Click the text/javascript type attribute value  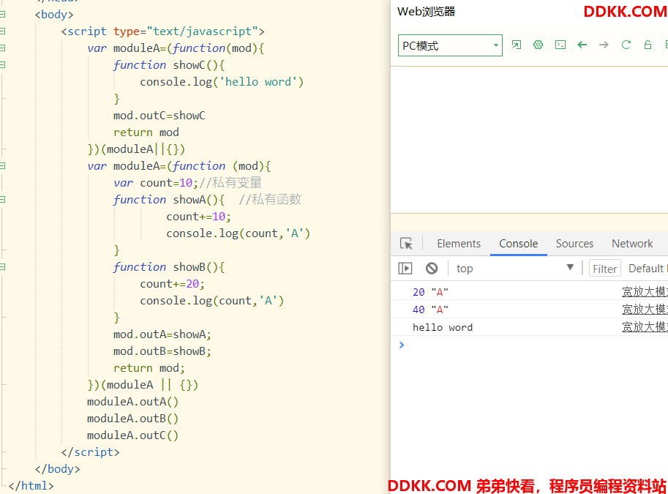tap(203, 31)
